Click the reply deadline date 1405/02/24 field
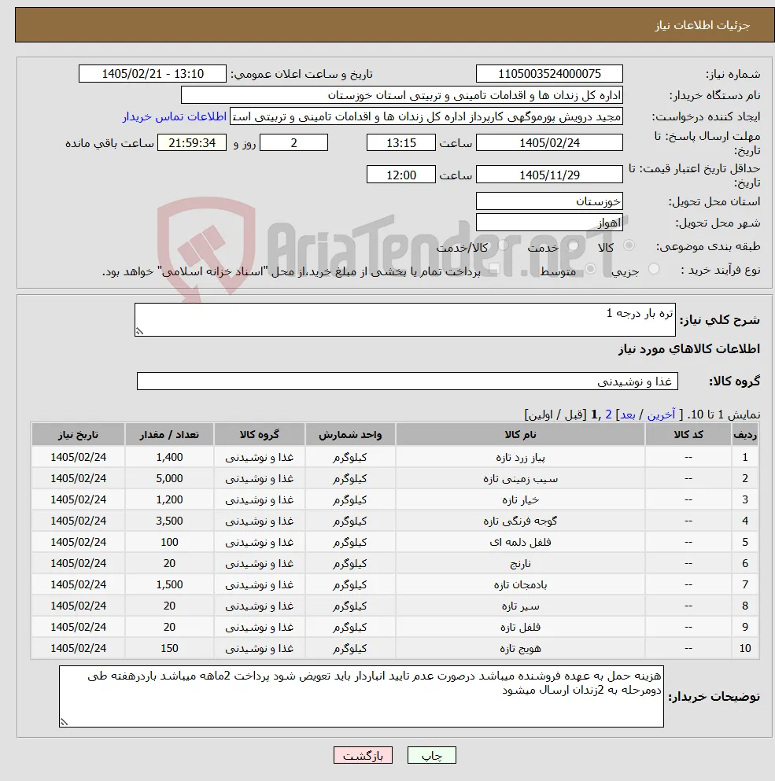Image resolution: width=775 pixels, height=781 pixels. point(549,143)
